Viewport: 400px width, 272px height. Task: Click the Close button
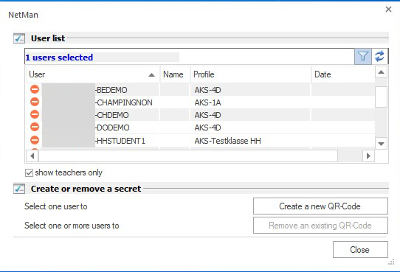(x=360, y=250)
